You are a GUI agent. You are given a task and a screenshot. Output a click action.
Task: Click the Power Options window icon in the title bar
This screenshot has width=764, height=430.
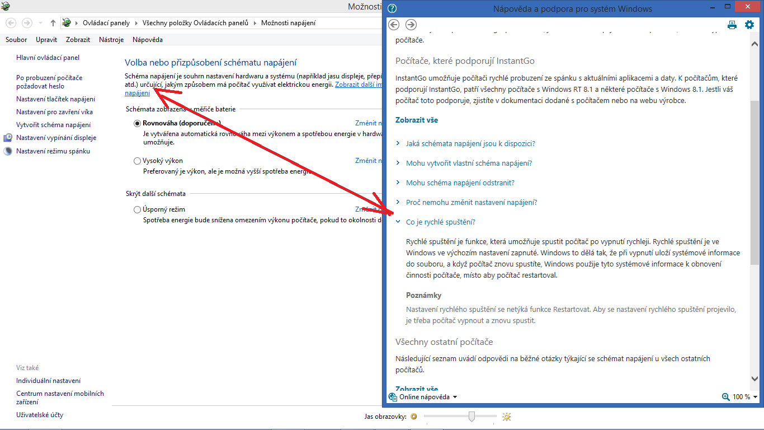(x=6, y=6)
